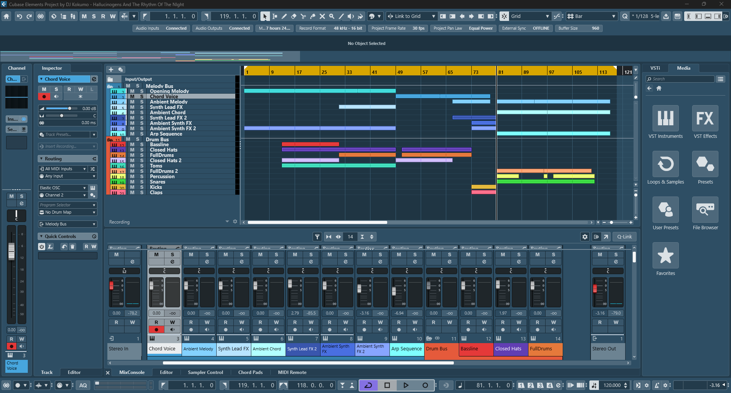Image resolution: width=731 pixels, height=393 pixels.
Task: Click the Inspector volume slider
Action: click(61, 109)
